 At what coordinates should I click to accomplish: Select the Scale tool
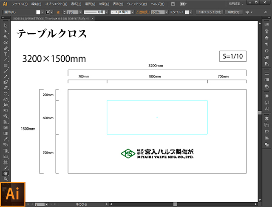click(x=6, y=99)
